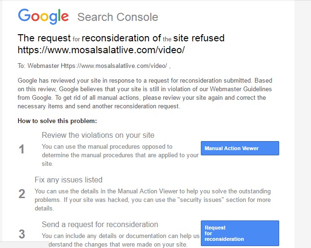The height and width of the screenshot is (248, 311).
Task: Select the "Fix any issues listed" heading
Action: point(68,180)
